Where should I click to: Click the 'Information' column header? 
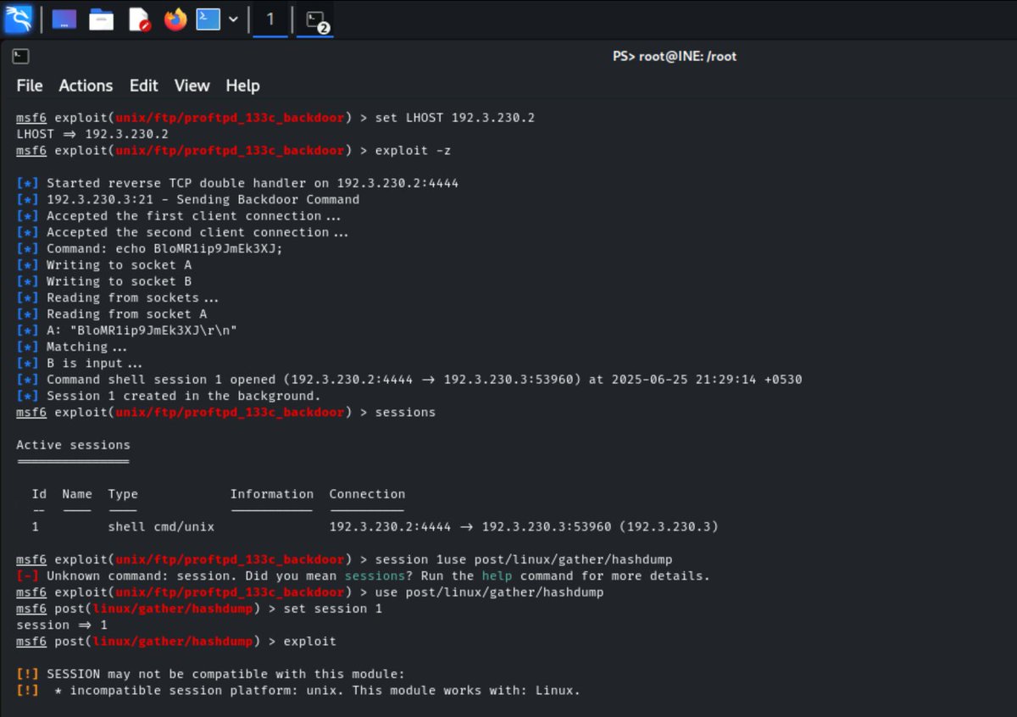(x=272, y=494)
